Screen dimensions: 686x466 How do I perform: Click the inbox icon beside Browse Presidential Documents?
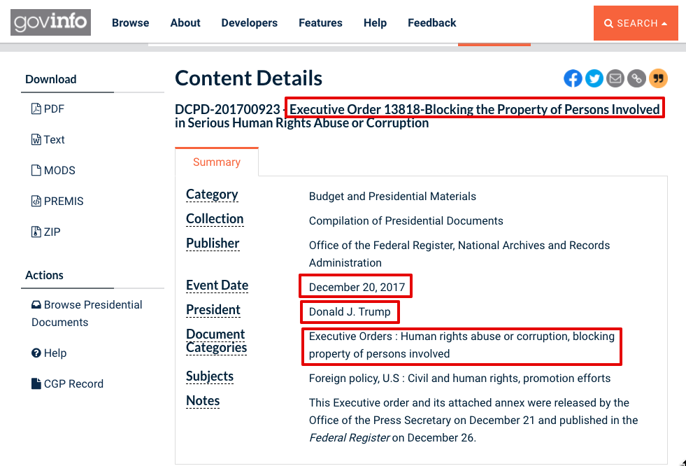click(x=36, y=304)
